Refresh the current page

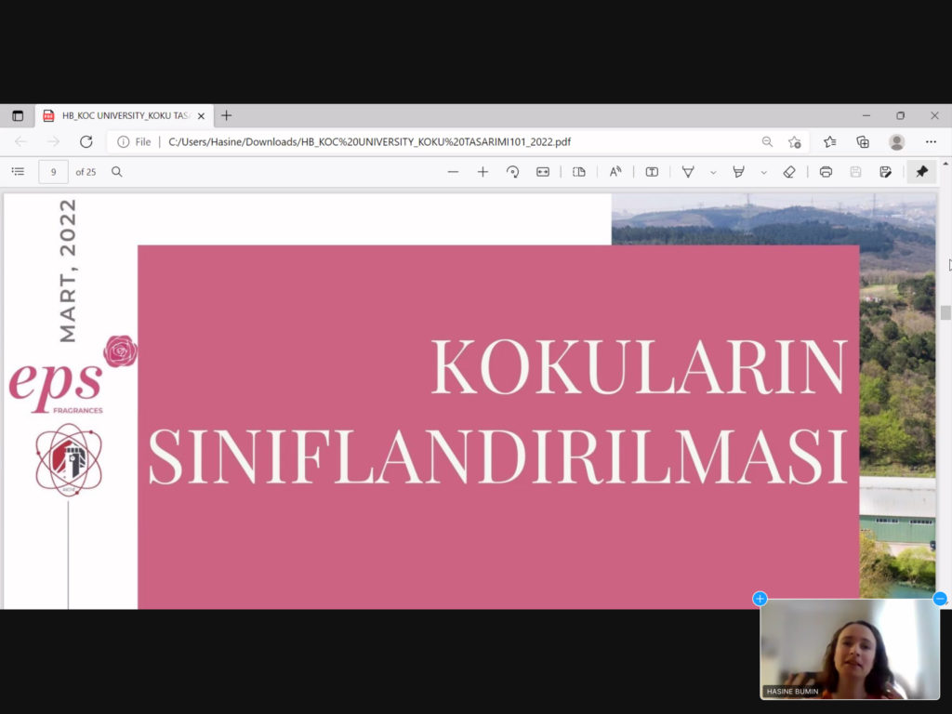(x=86, y=141)
